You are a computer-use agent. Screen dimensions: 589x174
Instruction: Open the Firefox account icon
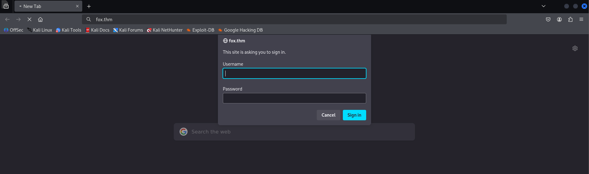[x=559, y=19]
